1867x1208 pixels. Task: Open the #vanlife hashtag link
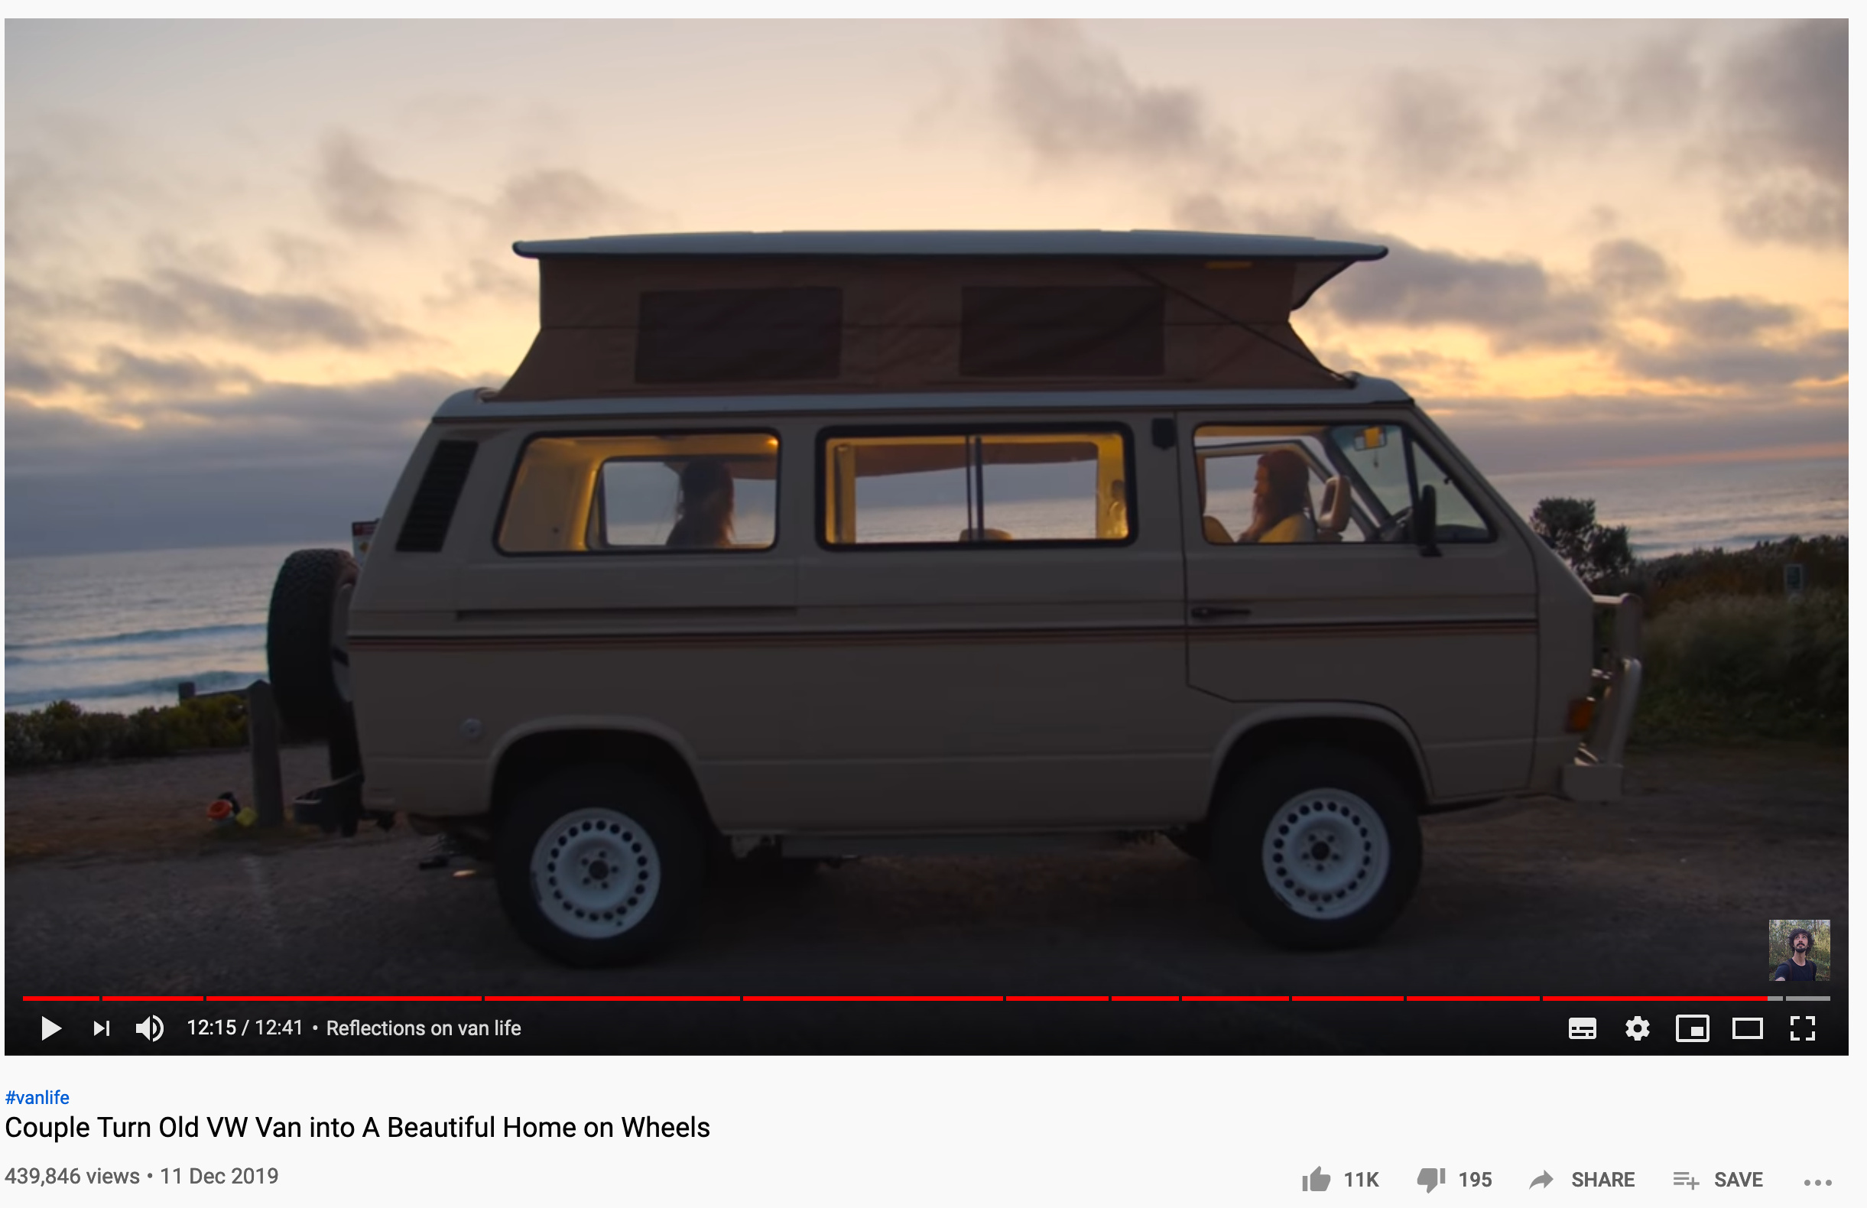click(x=37, y=1097)
